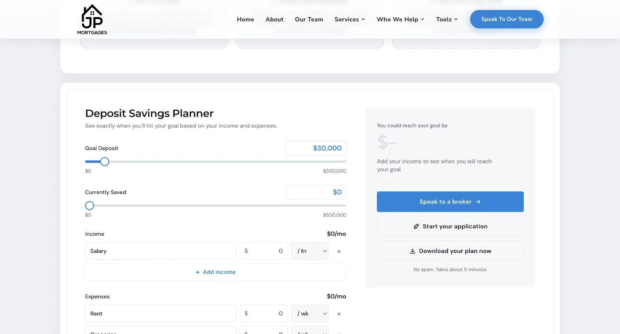
Task: Click the Salary income name field
Action: [161, 251]
